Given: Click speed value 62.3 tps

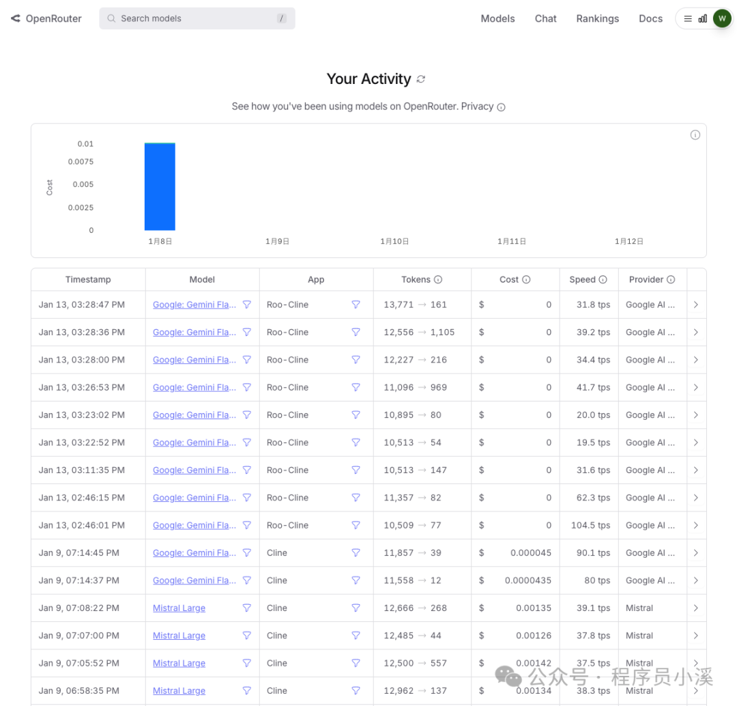Looking at the screenshot, I should pyautogui.click(x=593, y=498).
